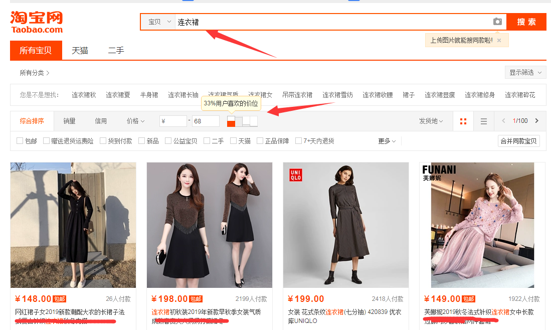The width and height of the screenshot is (551, 330).
Task: Click suggested search 连衣裙夏
Action: pyautogui.click(x=118, y=95)
